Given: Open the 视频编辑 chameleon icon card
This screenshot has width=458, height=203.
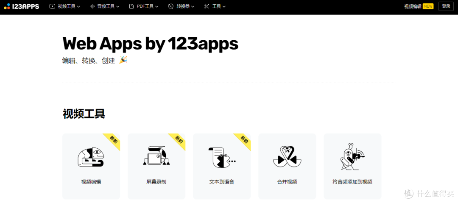Looking at the screenshot, I should coord(91,157).
